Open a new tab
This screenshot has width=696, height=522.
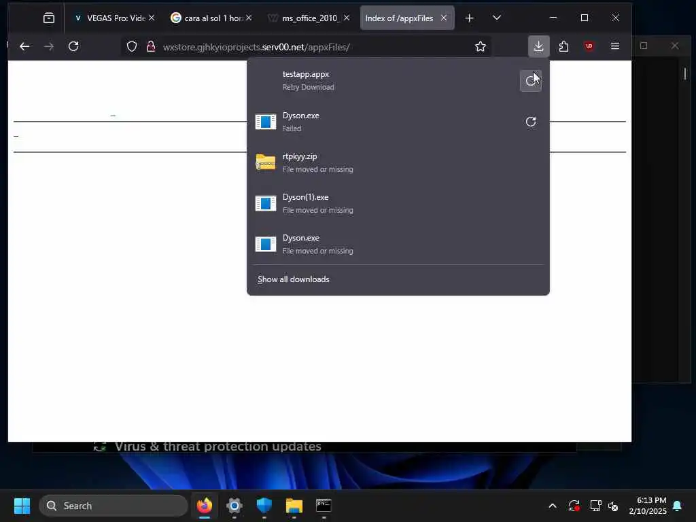tap(469, 18)
